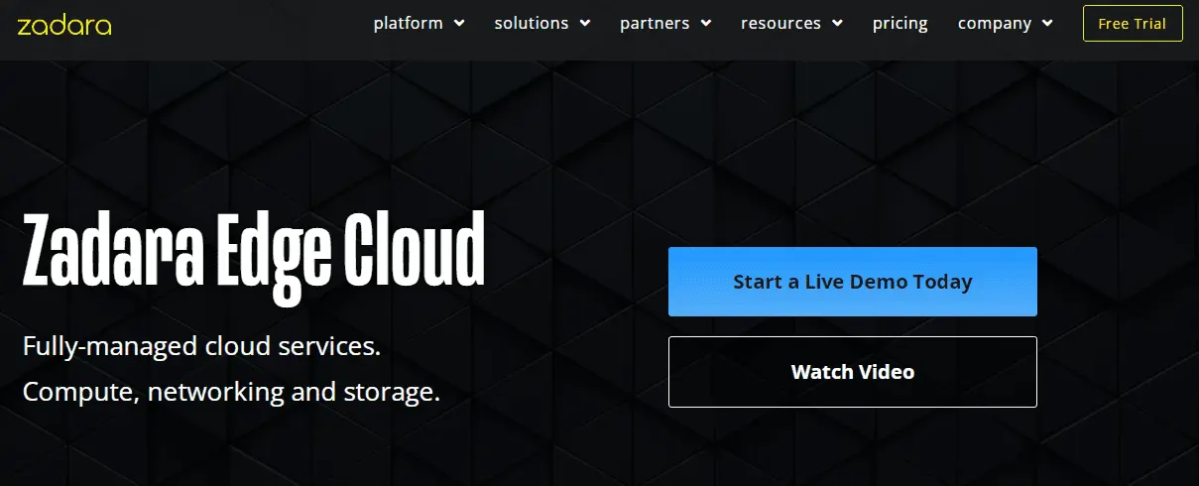Screen dimensions: 1199x486
Task: Open the solutions menu
Action: 532,23
